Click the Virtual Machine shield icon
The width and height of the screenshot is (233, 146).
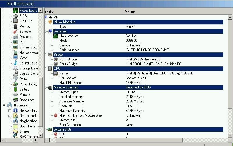coord(50,22)
